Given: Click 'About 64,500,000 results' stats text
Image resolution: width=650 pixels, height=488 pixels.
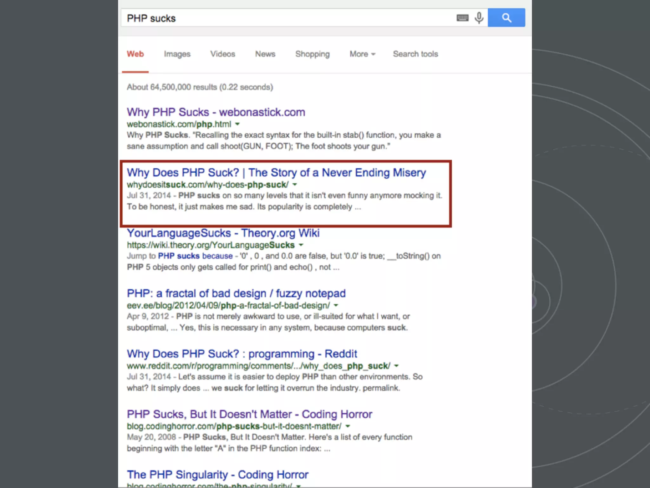Looking at the screenshot, I should (200, 87).
